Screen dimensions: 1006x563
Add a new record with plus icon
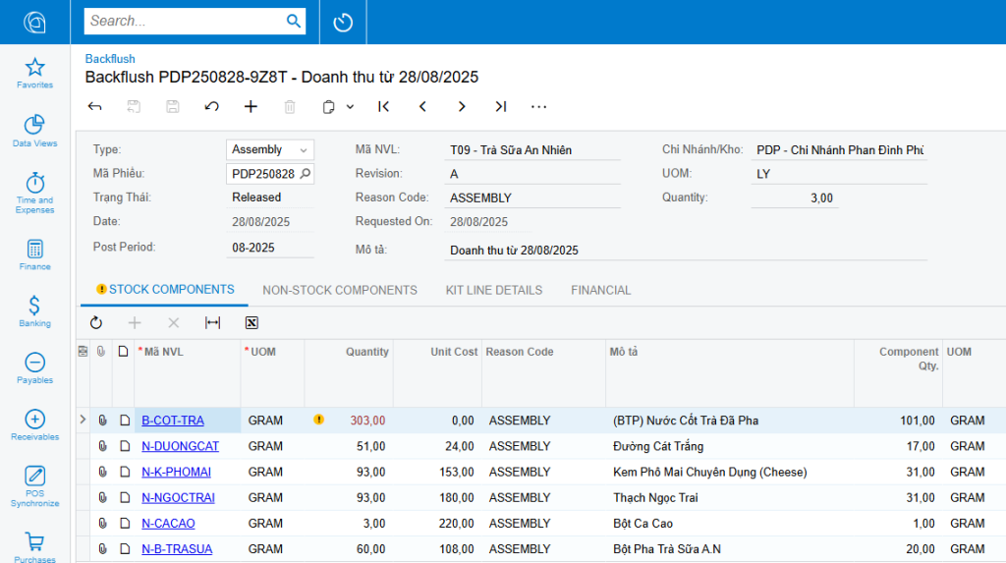pos(251,106)
